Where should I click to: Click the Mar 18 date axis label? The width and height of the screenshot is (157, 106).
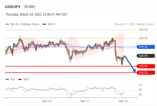(123, 101)
